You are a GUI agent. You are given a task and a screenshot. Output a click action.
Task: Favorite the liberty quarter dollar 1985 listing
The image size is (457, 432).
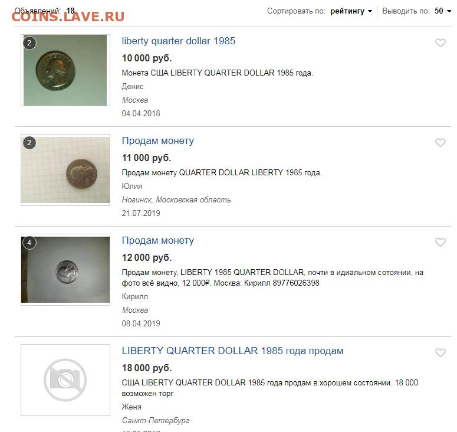(x=440, y=43)
